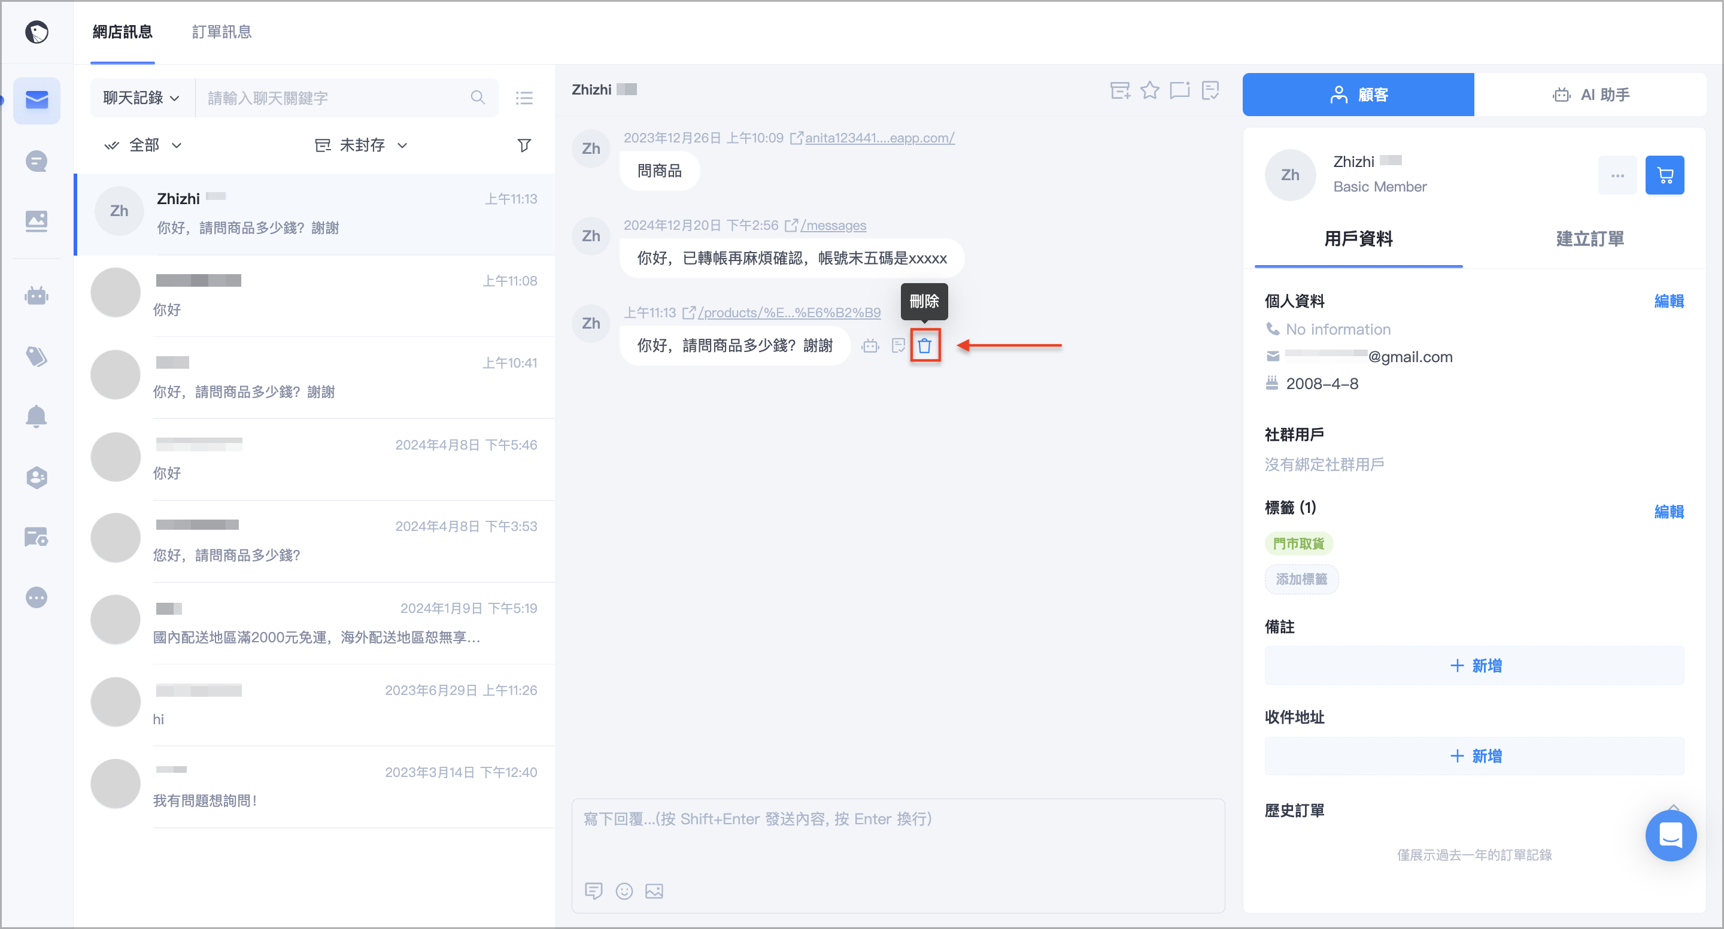The image size is (1724, 929).
Task: Click the shopping cart button in profile
Action: [x=1664, y=175]
